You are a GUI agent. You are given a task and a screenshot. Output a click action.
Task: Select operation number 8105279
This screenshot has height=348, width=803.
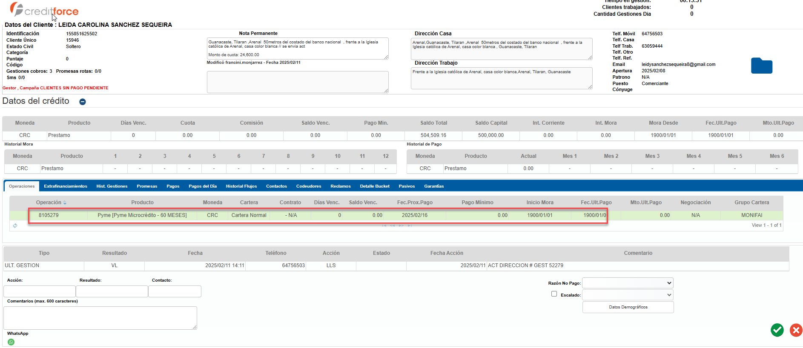coord(49,215)
